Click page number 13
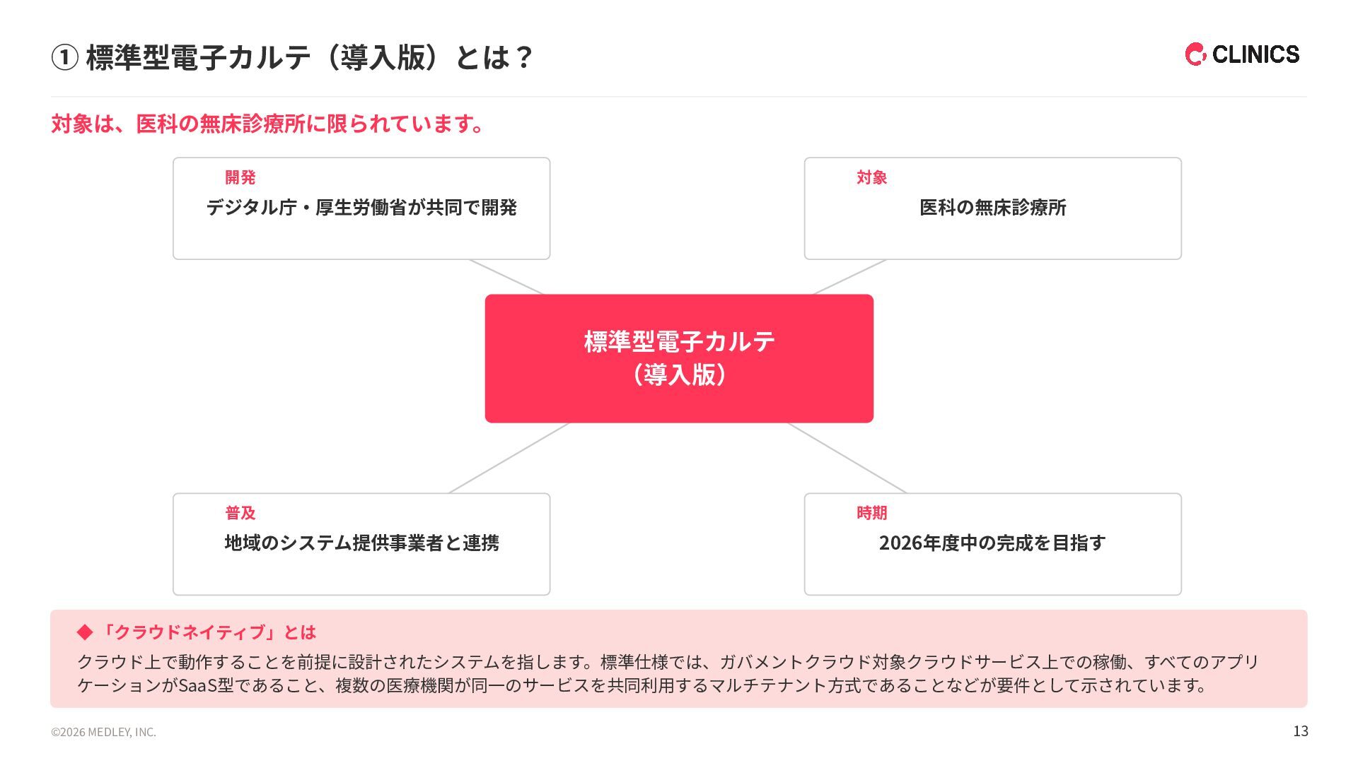This screenshot has width=1358, height=763. [1301, 731]
